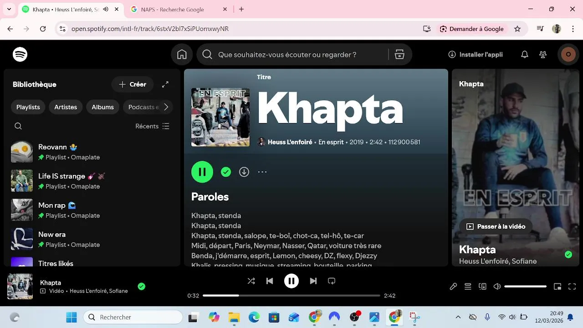This screenshot has height=328, width=583.
Task: Open Chrome media controls icon
Action: point(540,29)
